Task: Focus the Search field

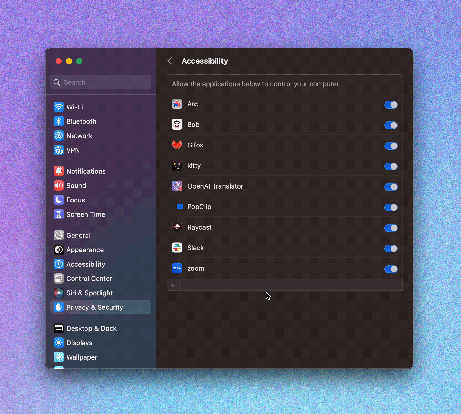Action: click(x=103, y=82)
